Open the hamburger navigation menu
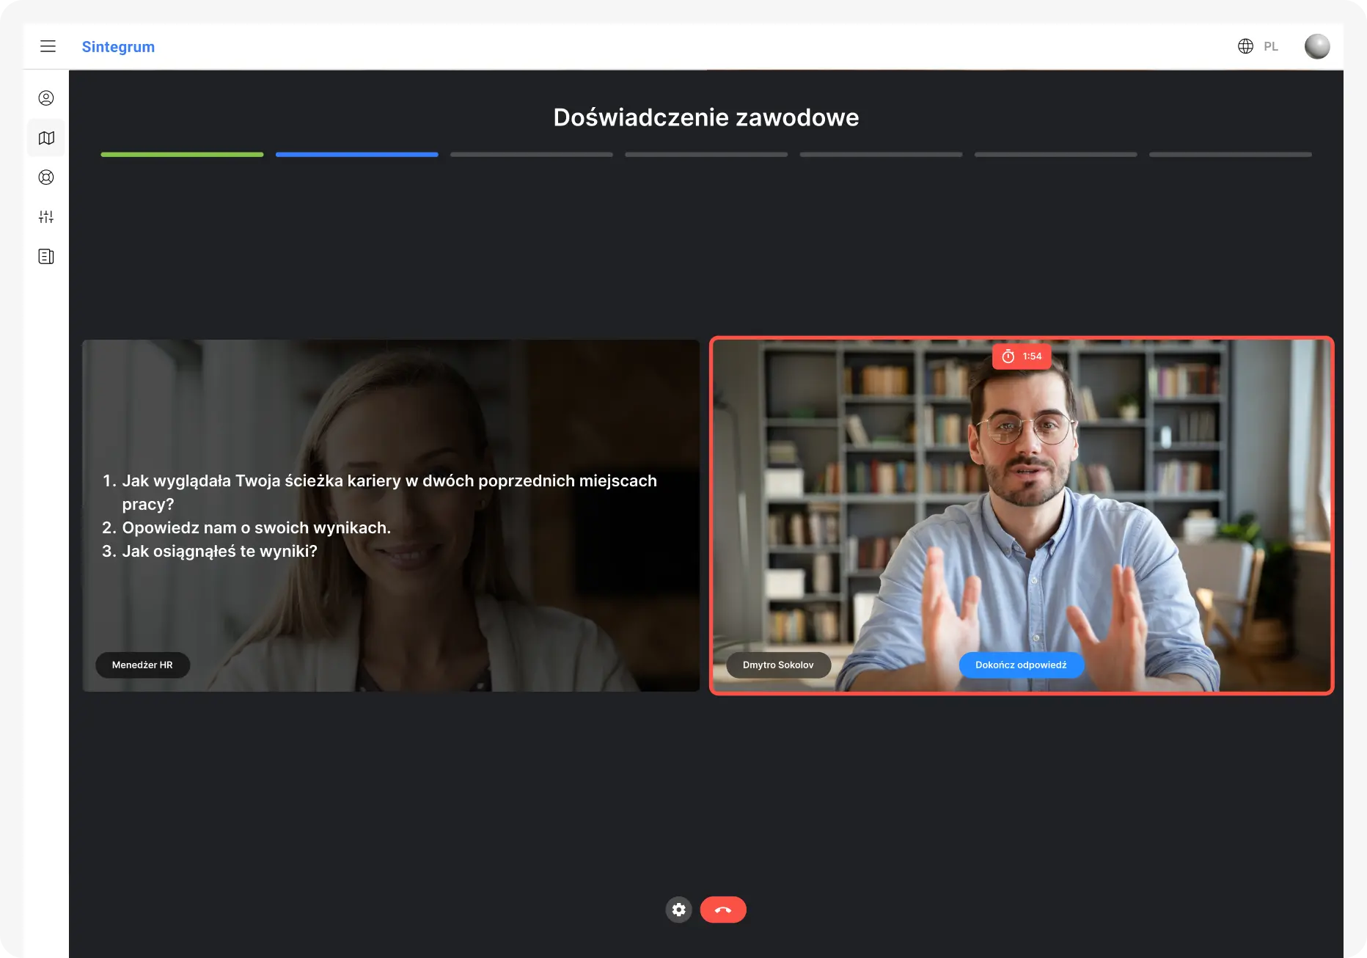 coord(48,46)
